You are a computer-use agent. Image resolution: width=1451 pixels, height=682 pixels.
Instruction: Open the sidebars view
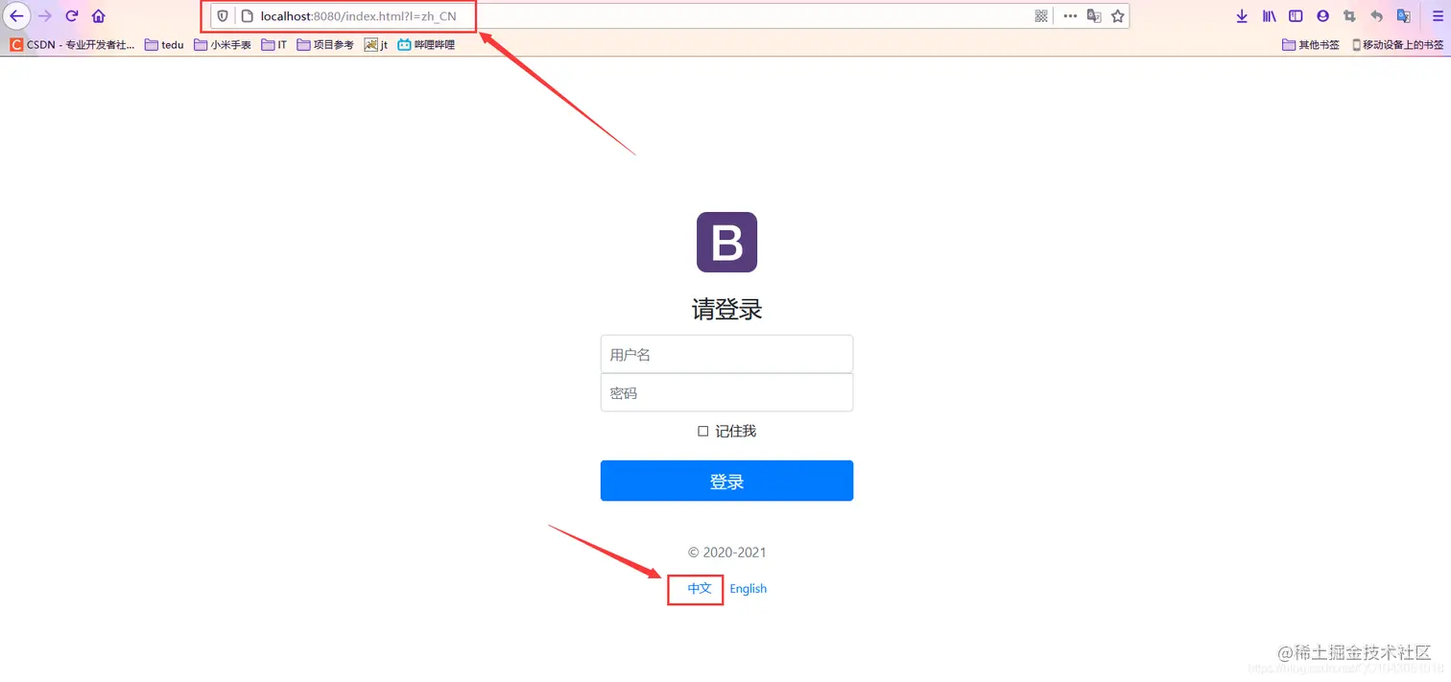tap(1296, 15)
